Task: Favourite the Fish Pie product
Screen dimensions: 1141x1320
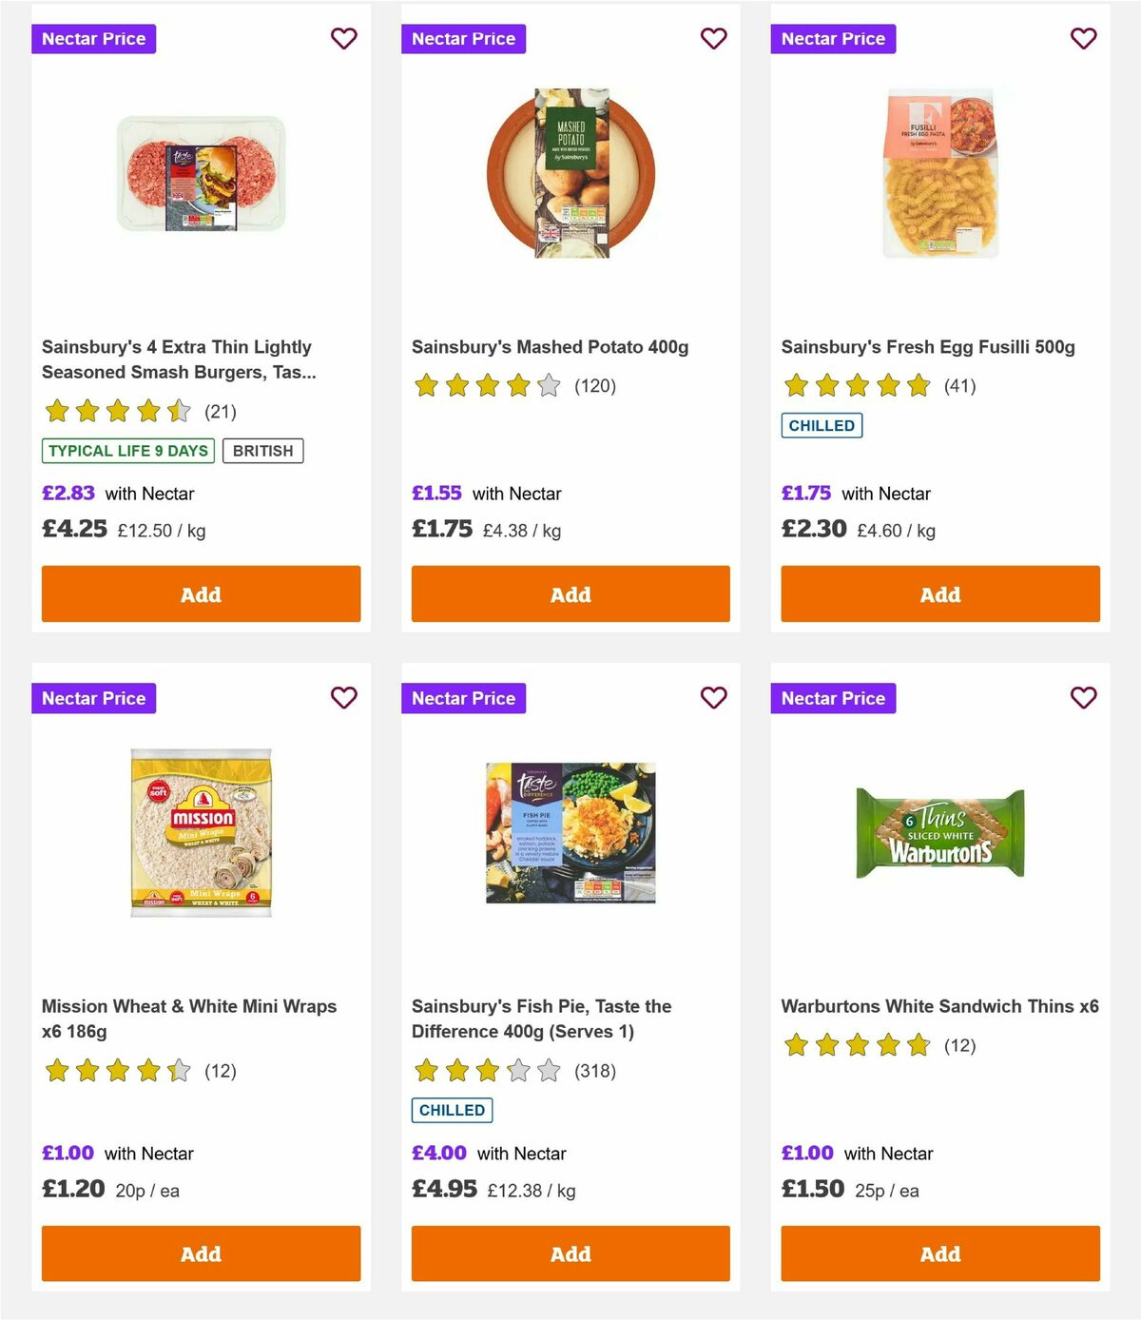Action: pyautogui.click(x=713, y=698)
